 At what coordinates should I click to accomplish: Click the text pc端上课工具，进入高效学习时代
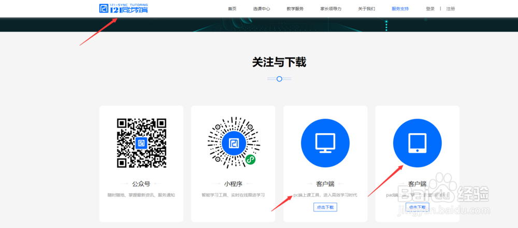(325, 195)
